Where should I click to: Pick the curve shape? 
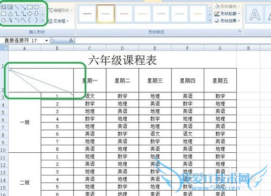pyautogui.click(x=23, y=20)
